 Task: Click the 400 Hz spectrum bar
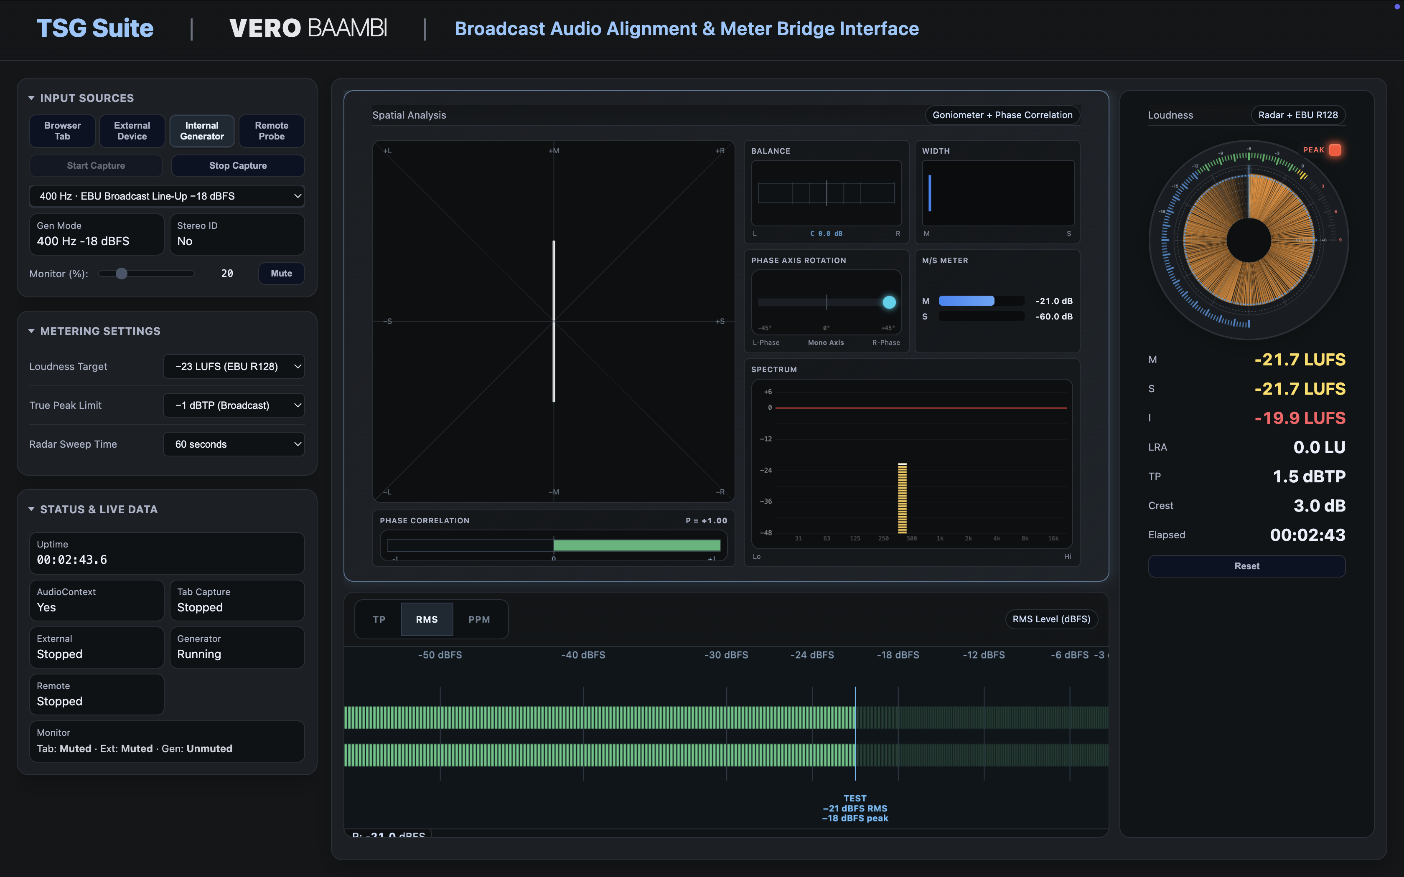tap(902, 498)
